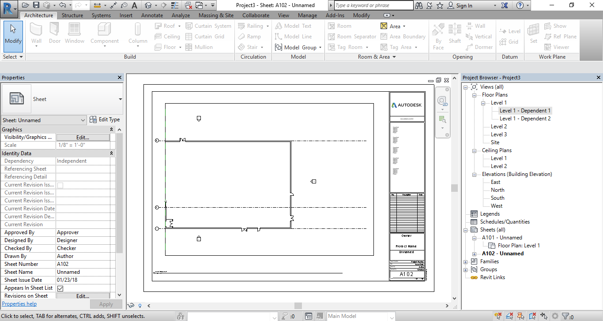Open the Manage ribbon tab
Image resolution: width=603 pixels, height=321 pixels.
(x=307, y=15)
